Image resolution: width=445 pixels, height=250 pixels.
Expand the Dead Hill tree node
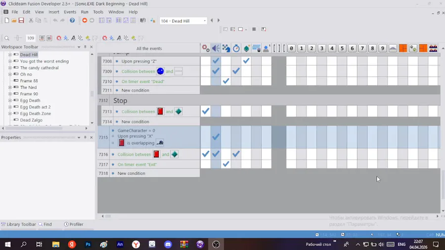(10, 54)
